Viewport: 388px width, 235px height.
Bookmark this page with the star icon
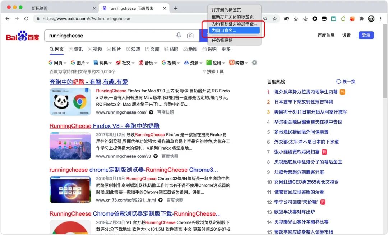click(275, 19)
